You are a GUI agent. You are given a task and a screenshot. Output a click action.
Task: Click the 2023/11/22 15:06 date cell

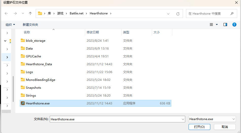point(99,72)
